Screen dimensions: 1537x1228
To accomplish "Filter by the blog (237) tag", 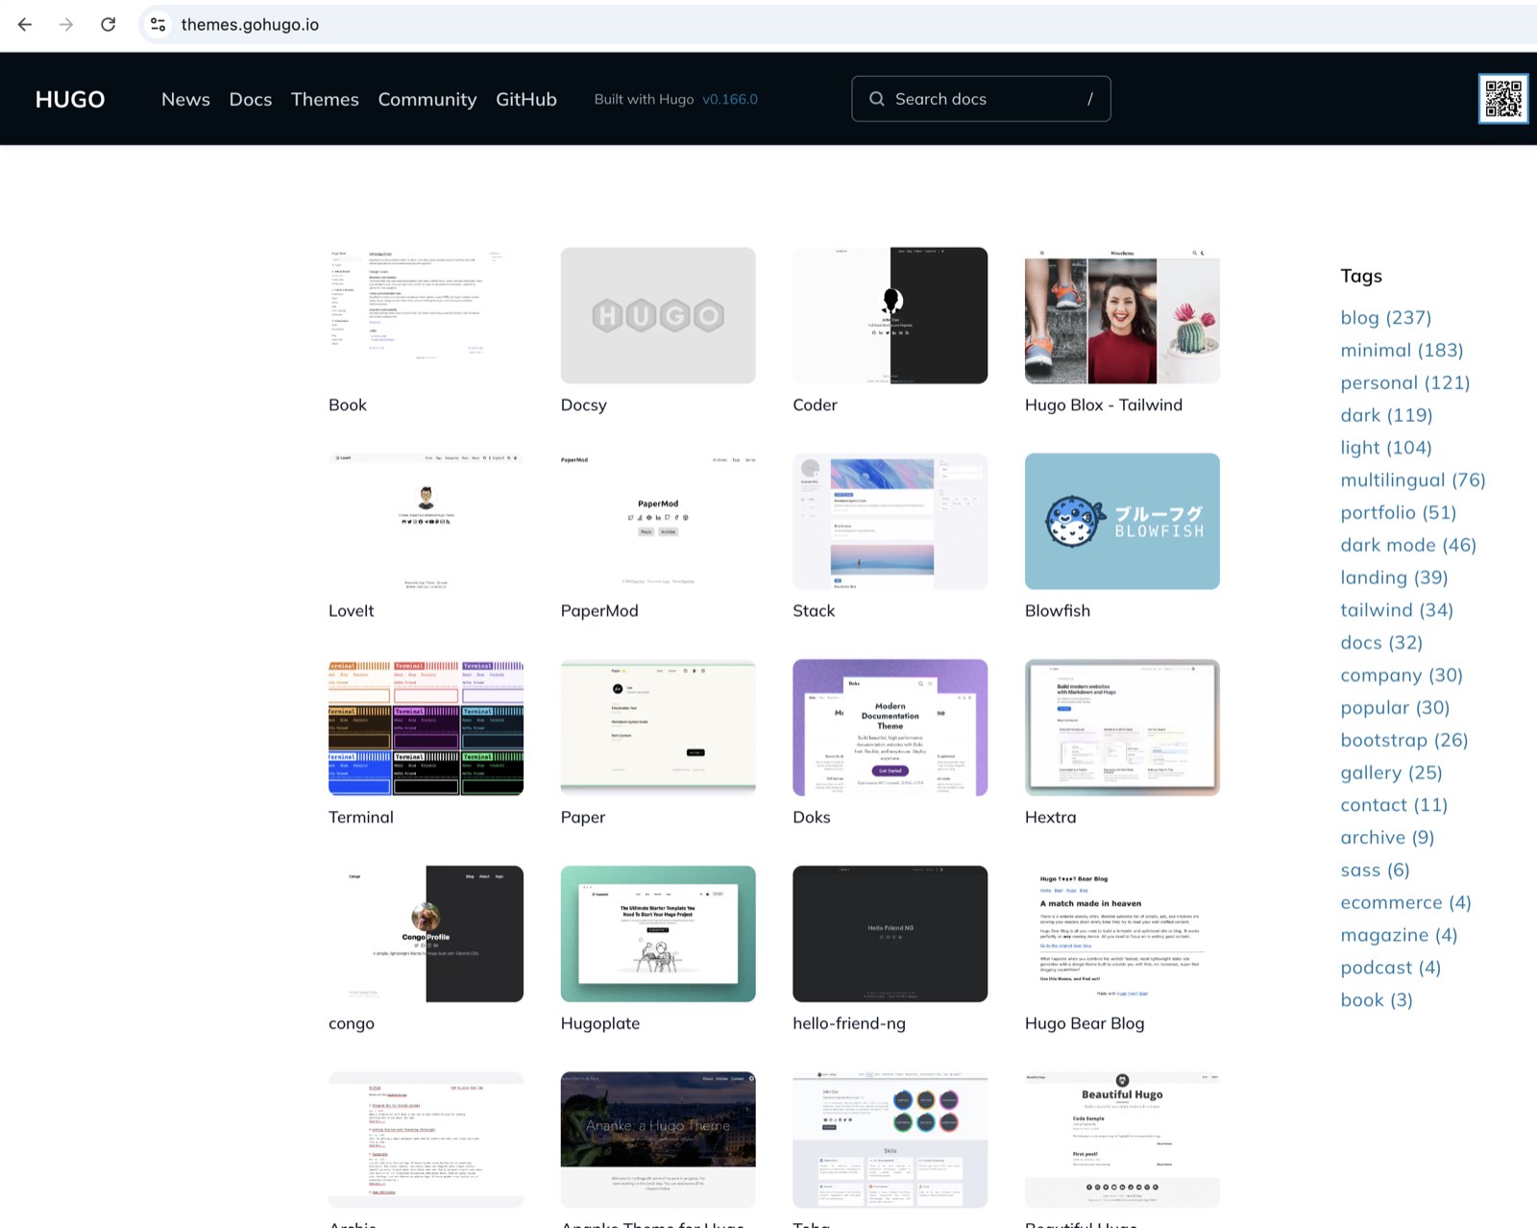I will point(1386,317).
